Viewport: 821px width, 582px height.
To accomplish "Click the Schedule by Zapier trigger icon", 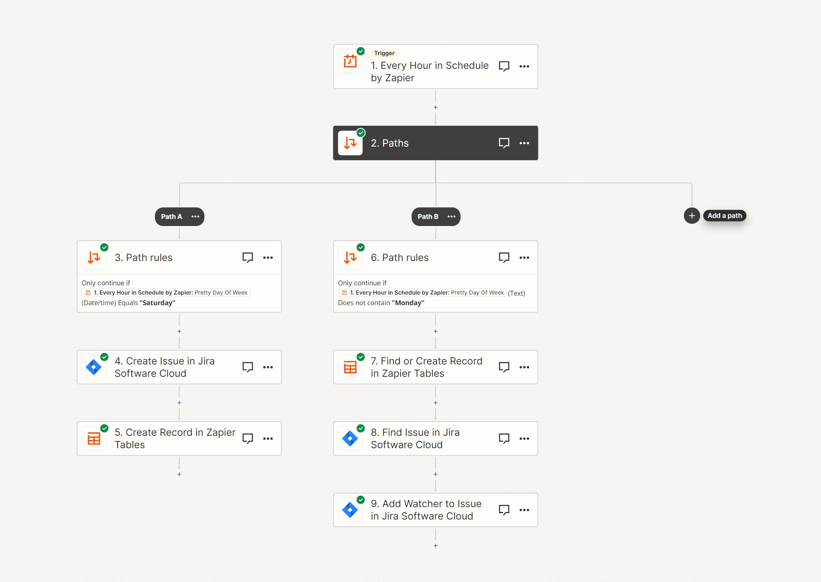I will 350,61.
